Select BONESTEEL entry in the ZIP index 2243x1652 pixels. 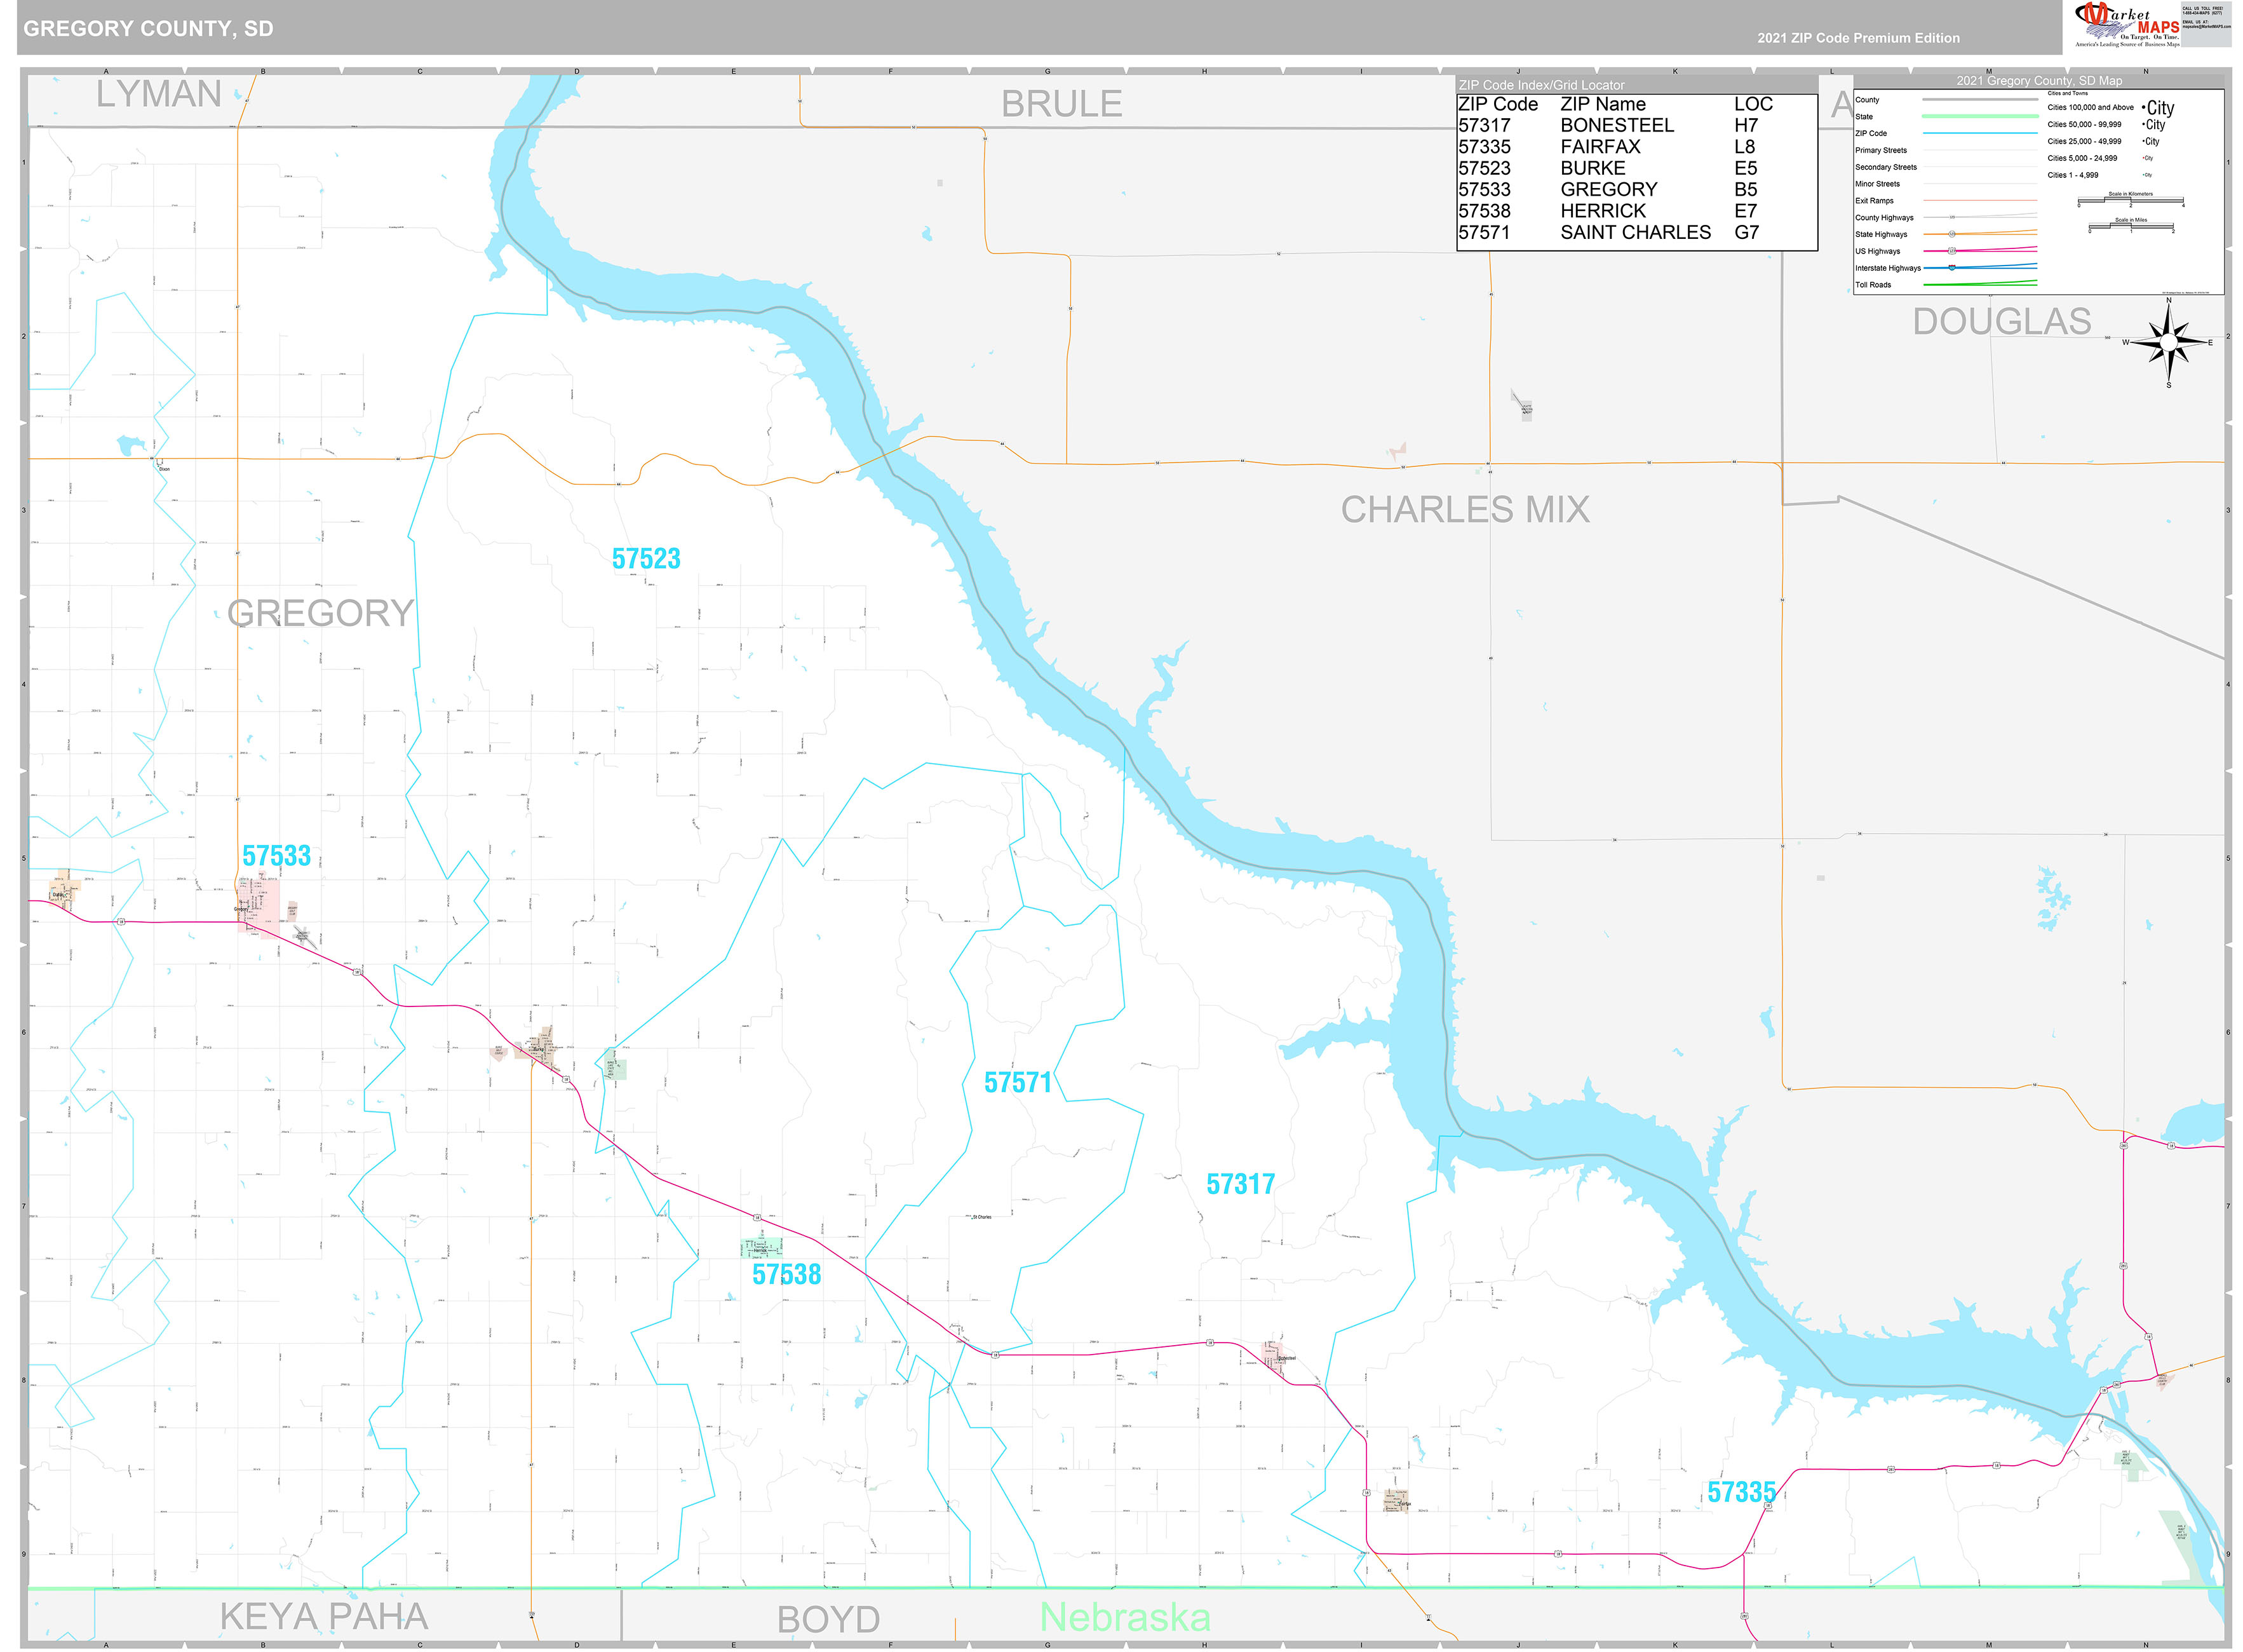pos(1616,125)
